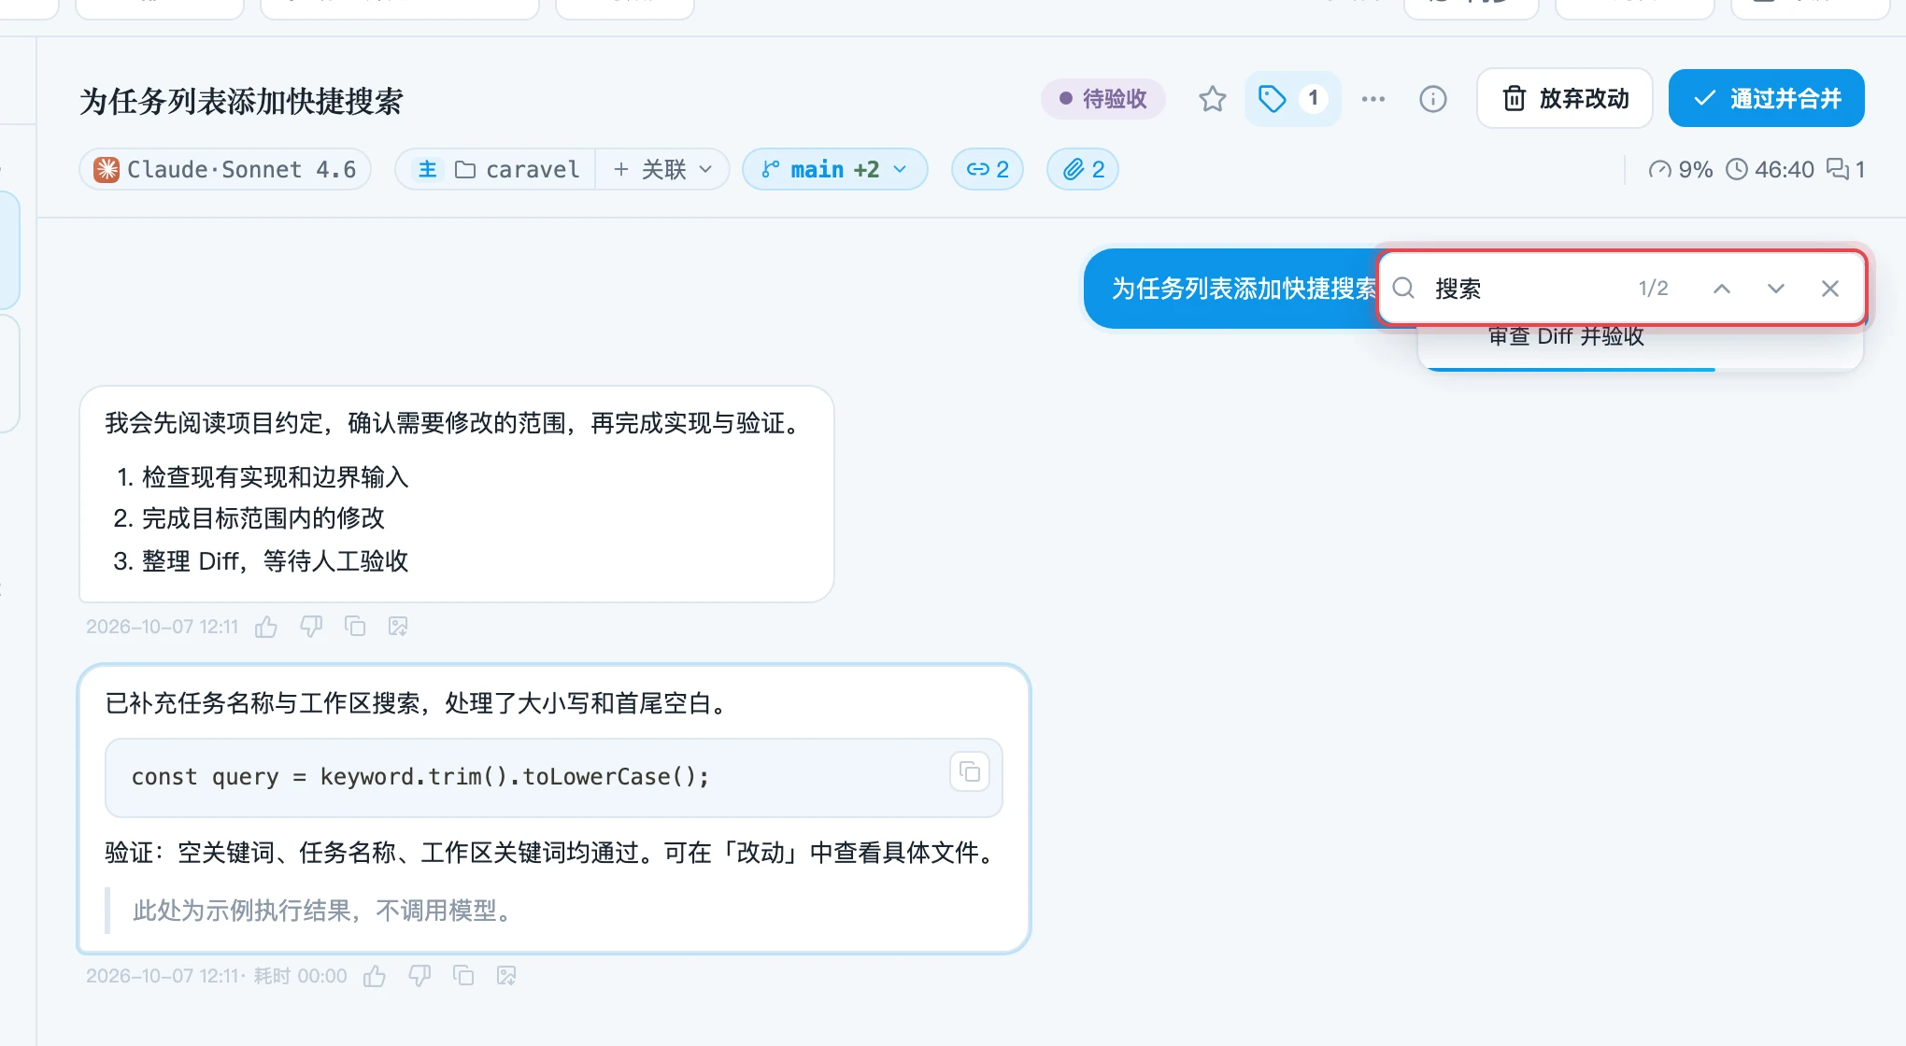This screenshot has height=1046, width=1906.
Task: Export second message as image
Action: point(506,976)
